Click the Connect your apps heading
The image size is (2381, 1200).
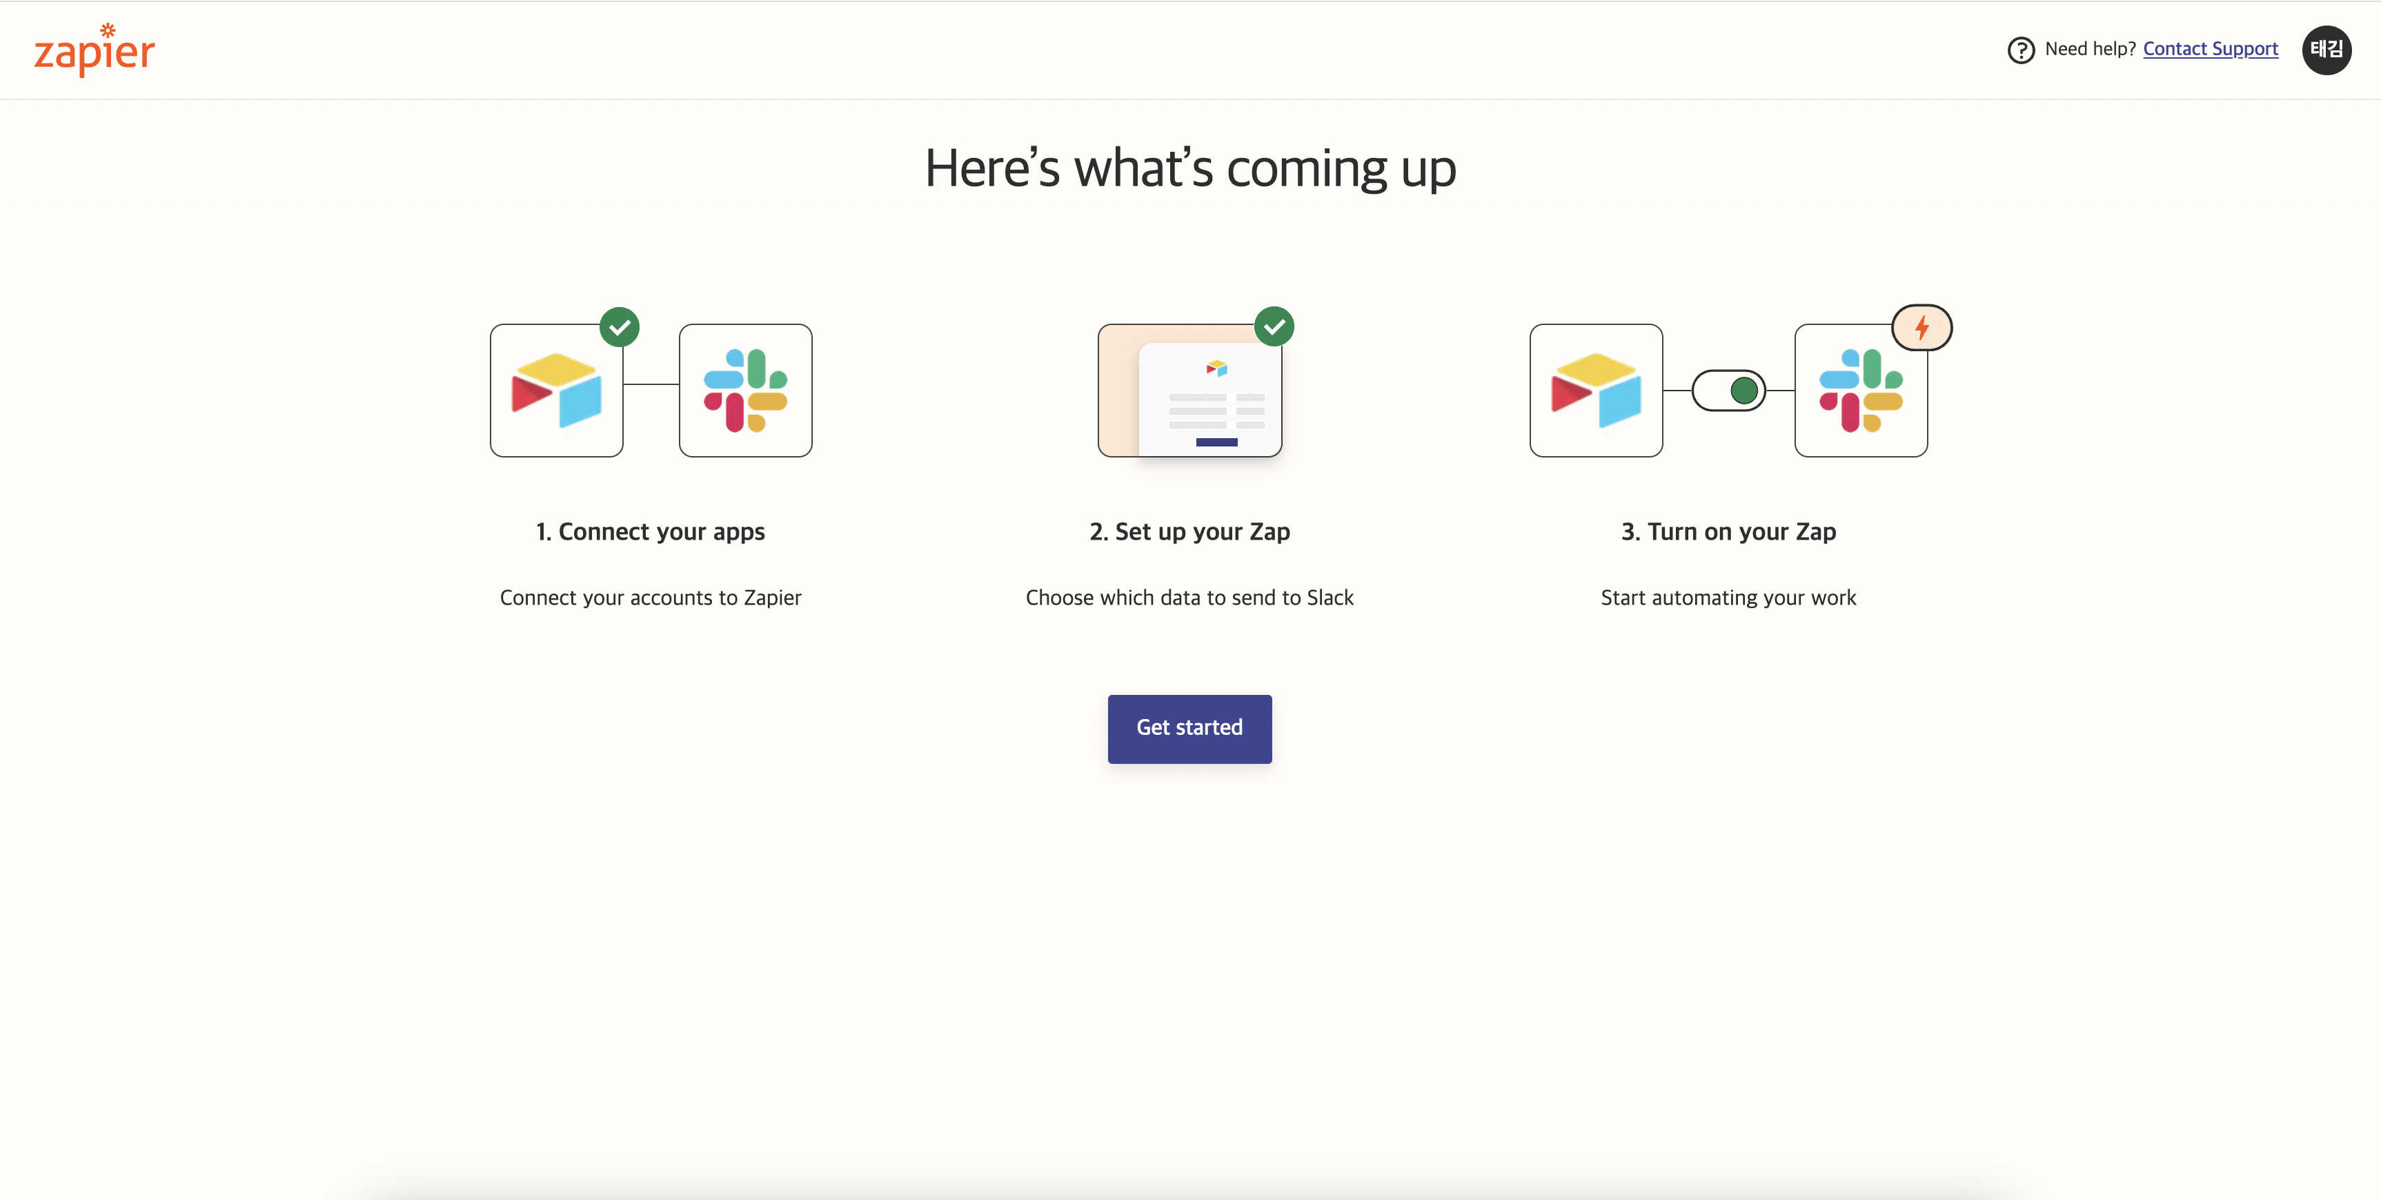[x=650, y=531]
